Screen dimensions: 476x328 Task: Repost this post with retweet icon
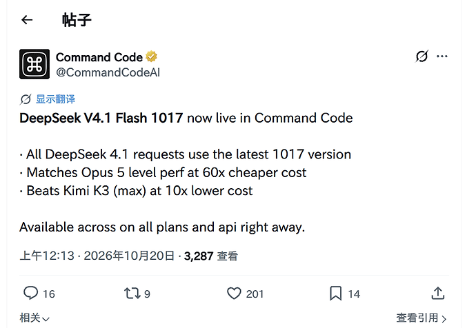point(132,294)
